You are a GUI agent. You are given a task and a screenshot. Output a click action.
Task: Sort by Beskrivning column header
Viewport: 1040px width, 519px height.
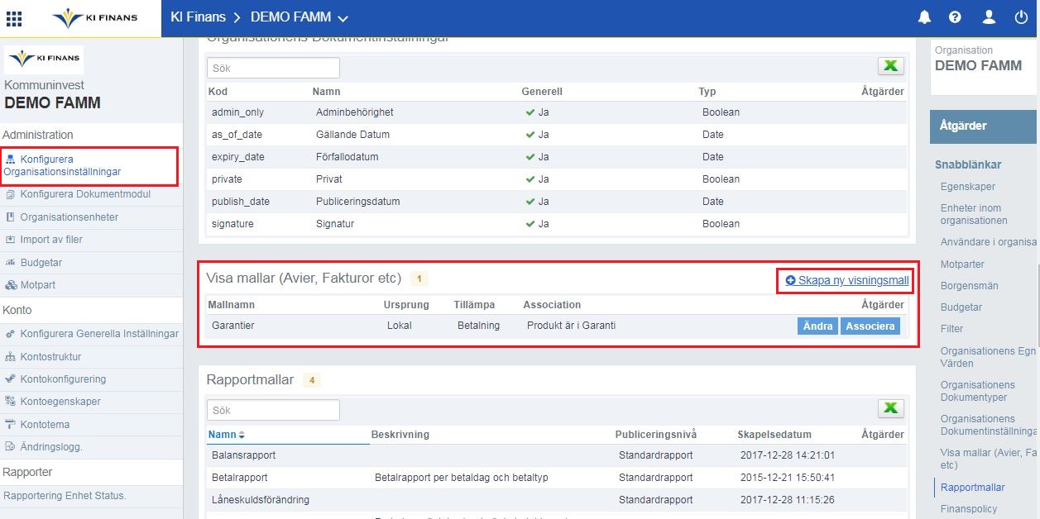(400, 435)
